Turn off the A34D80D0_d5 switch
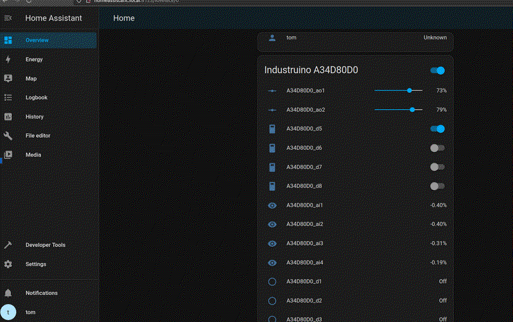Viewport: 513px width, 322px height. click(437, 129)
